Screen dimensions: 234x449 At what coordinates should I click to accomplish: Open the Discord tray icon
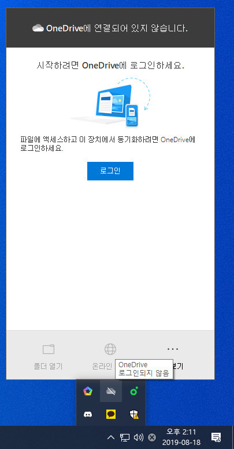pyautogui.click(x=88, y=414)
